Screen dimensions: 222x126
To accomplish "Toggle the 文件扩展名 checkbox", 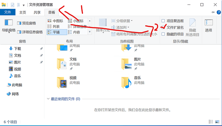I will tap(163, 27).
